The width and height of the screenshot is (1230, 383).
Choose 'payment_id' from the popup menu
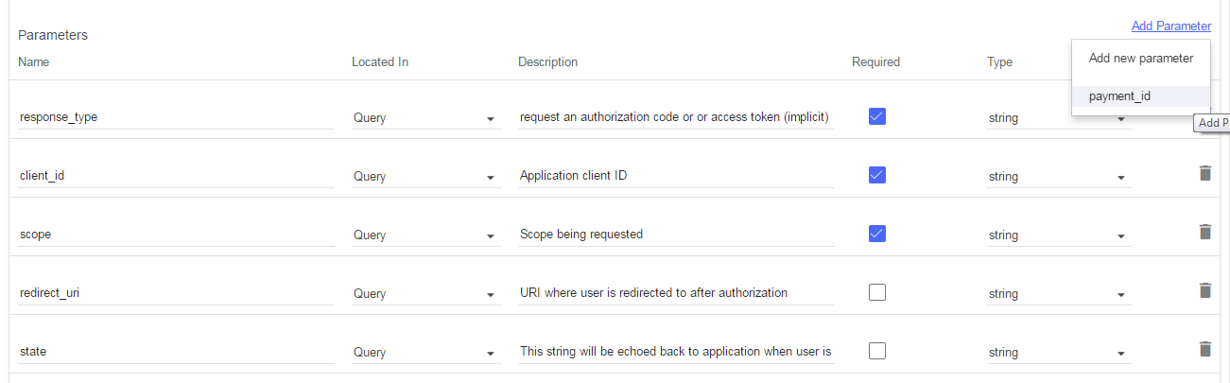click(x=1141, y=96)
